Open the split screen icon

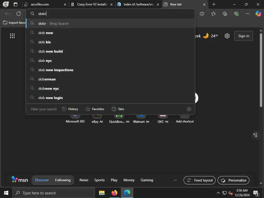click(x=202, y=14)
